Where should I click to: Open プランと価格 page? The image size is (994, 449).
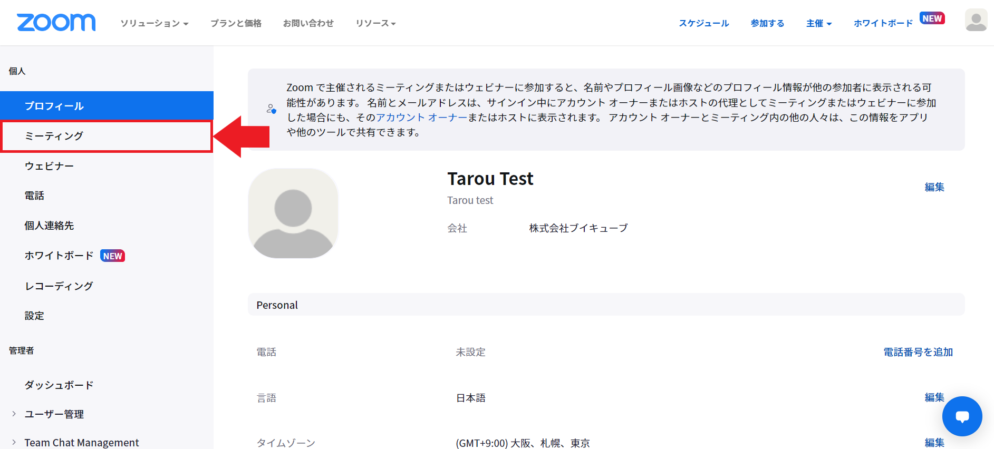tap(236, 23)
